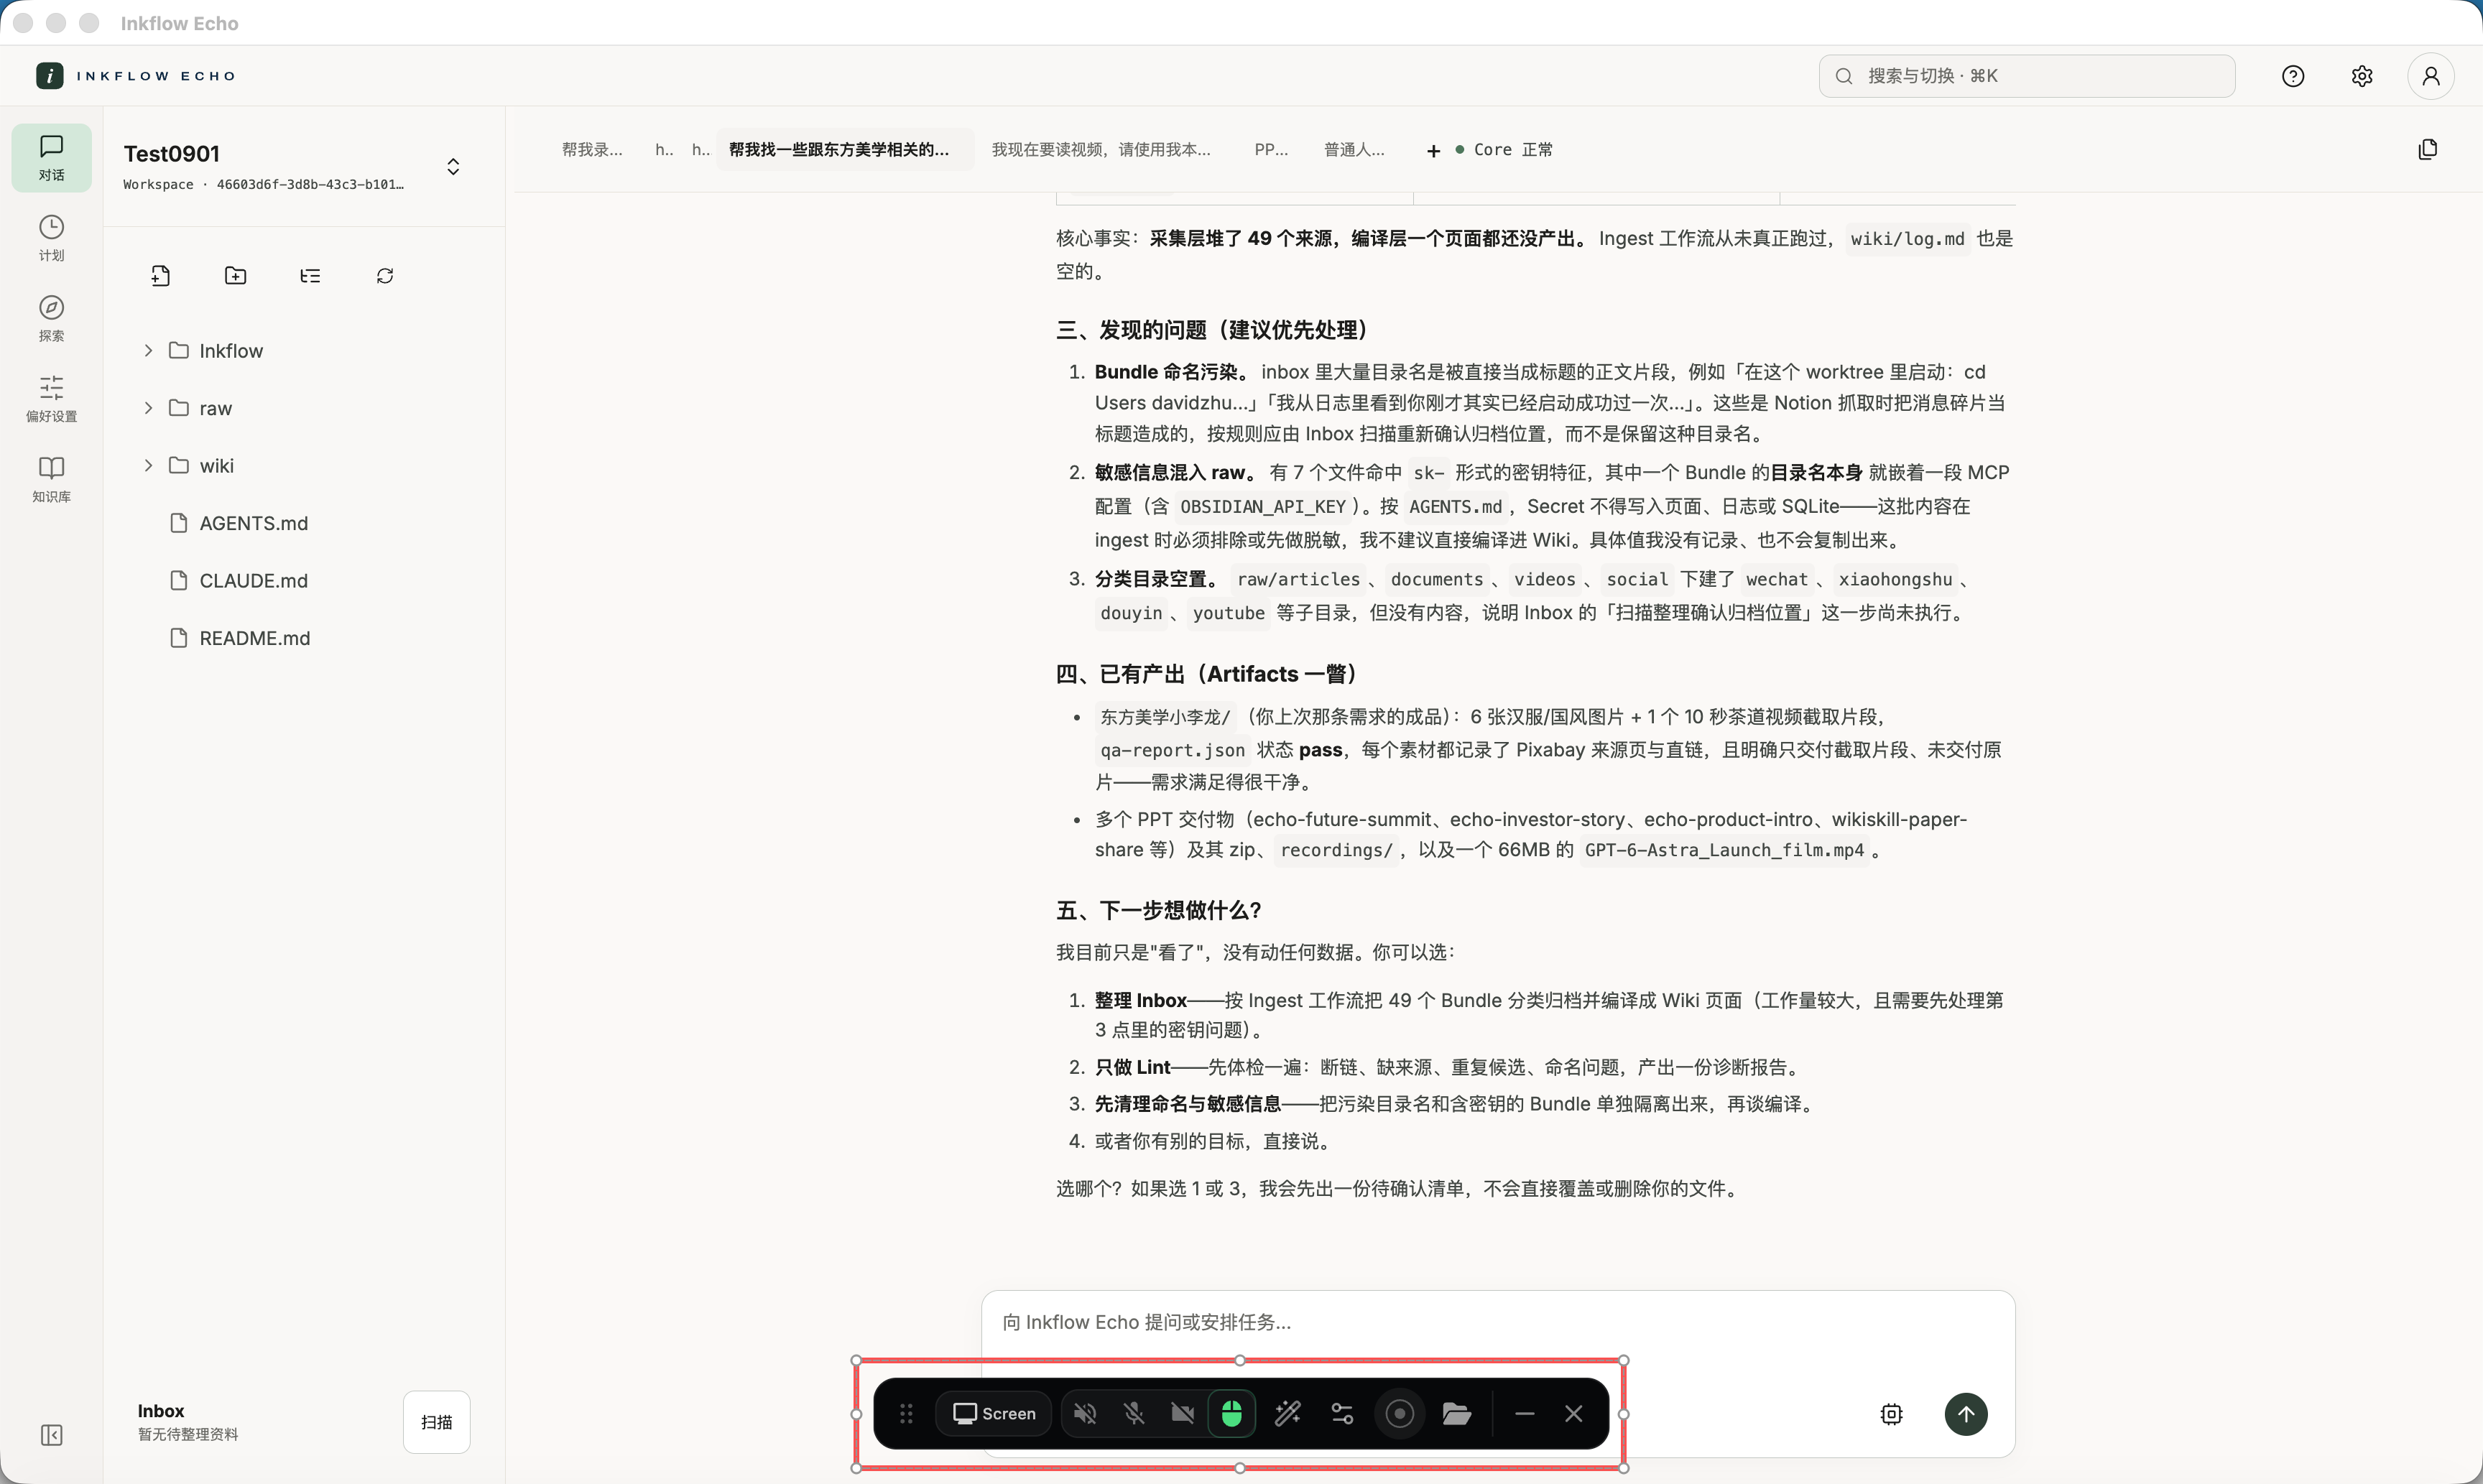Focus the 搜索与切换 search field
The width and height of the screenshot is (2483, 1484).
2026,76
